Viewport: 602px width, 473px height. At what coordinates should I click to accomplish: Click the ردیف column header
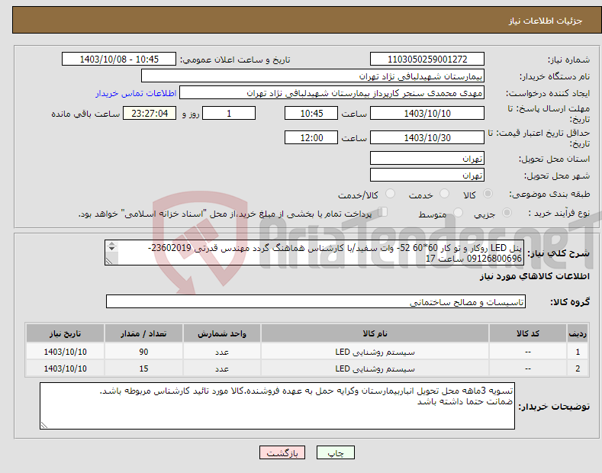click(x=578, y=333)
